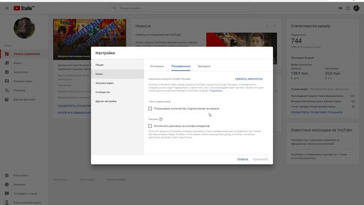Select the Загрузка видео settings section
Image resolution: width=364 pixels, height=205 pixels.
coord(118,83)
